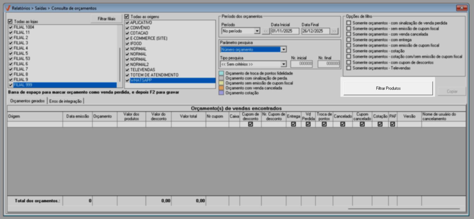Click the Origem column header
Screen dimensions: 474x219
(x=35, y=116)
